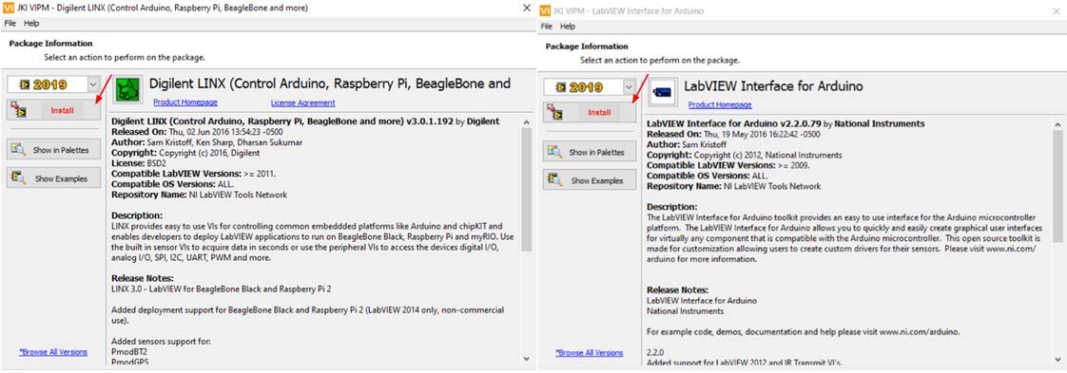
Task: Click the text 'License: BSD2'
Action: (139, 164)
